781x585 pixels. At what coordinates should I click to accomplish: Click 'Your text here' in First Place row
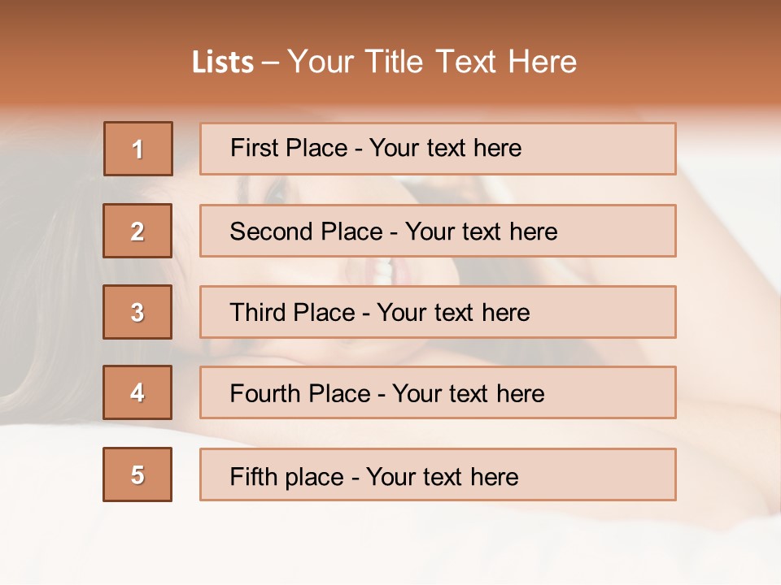pyautogui.click(x=445, y=148)
